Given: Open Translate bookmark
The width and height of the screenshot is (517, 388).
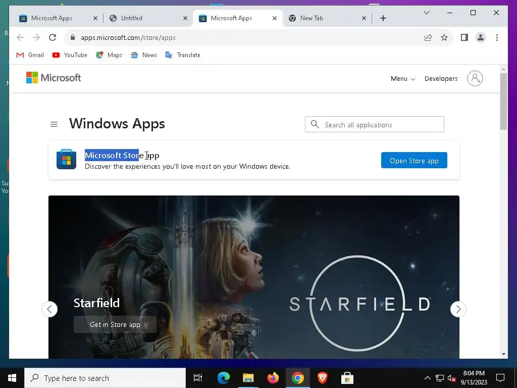Looking at the screenshot, I should click(x=183, y=55).
